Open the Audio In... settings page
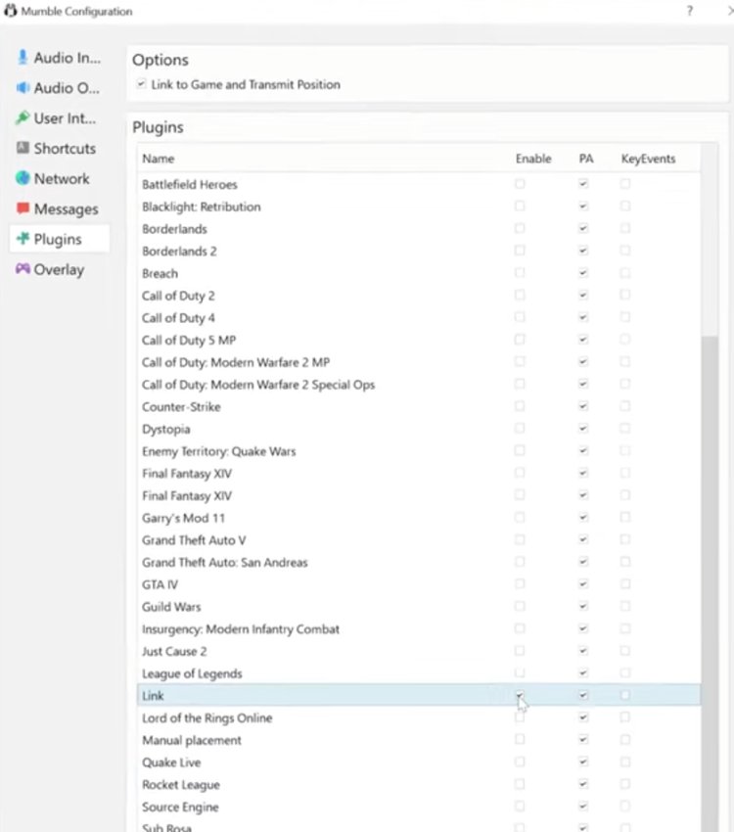The height and width of the screenshot is (832, 734). coord(60,58)
